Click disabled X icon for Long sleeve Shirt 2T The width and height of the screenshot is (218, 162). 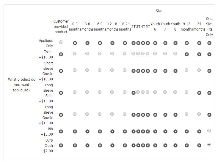tap(134, 93)
